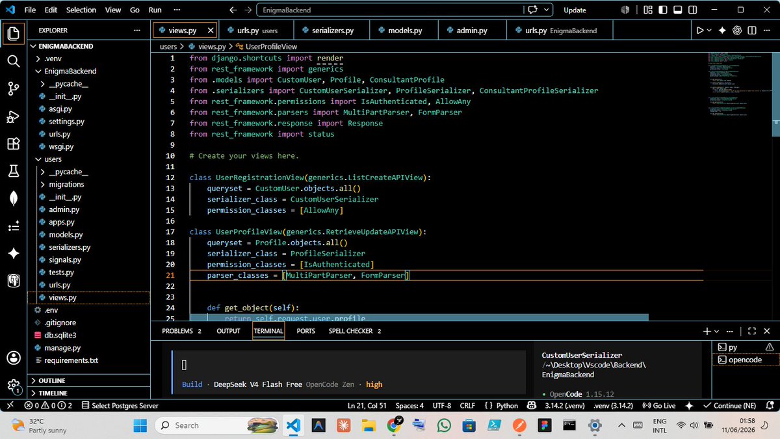
Task: Open the File menu
Action: click(30, 10)
